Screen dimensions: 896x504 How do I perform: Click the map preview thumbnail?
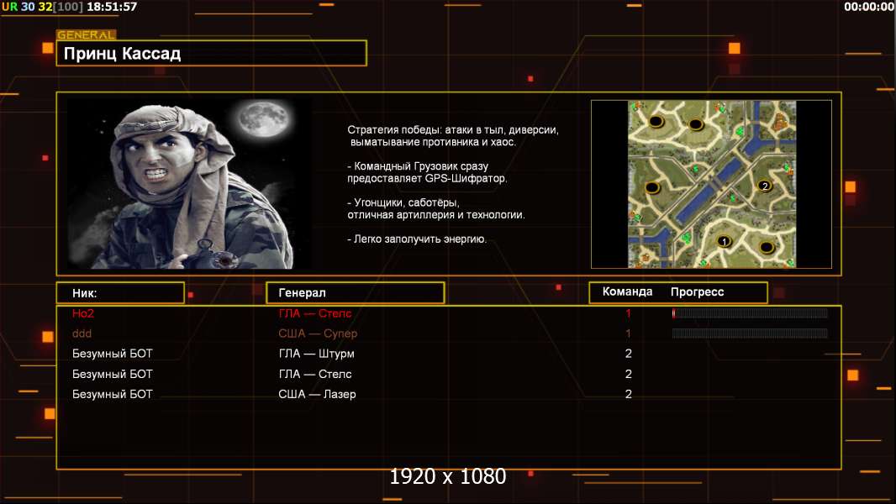(711, 184)
